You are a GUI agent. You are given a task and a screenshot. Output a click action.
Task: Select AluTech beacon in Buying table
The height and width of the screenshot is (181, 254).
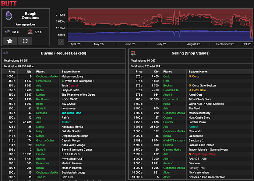tap(66, 122)
